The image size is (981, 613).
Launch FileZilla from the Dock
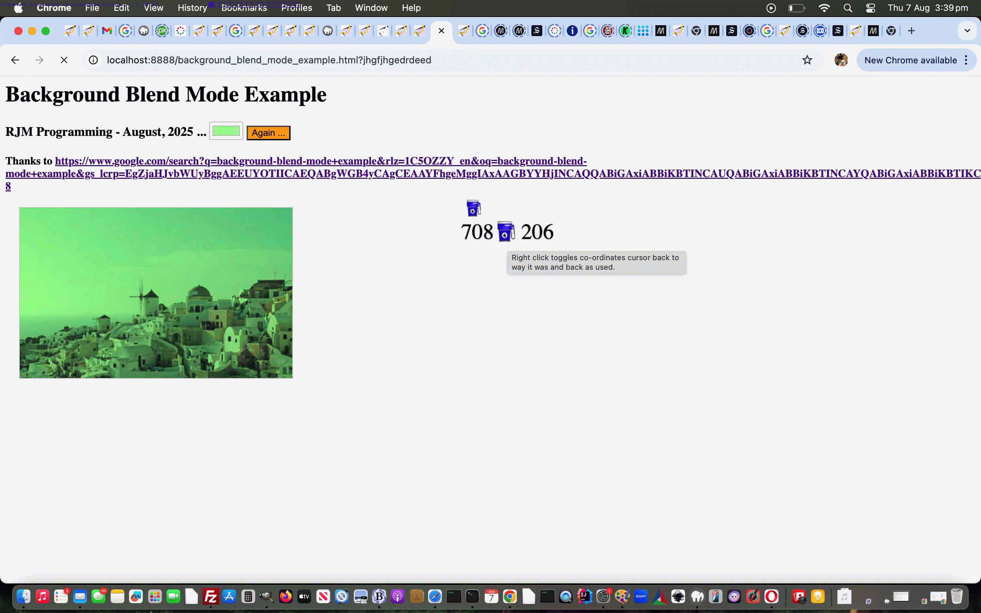pyautogui.click(x=211, y=596)
